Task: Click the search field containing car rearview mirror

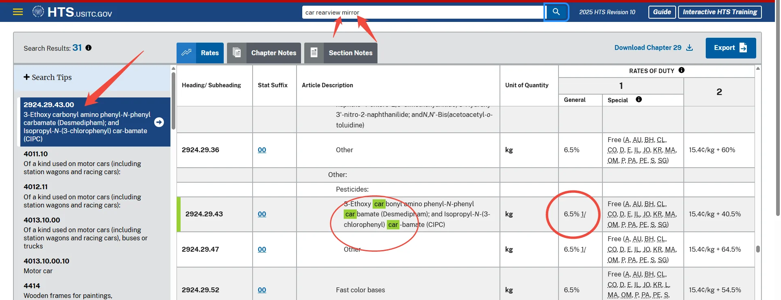Action: (423, 12)
